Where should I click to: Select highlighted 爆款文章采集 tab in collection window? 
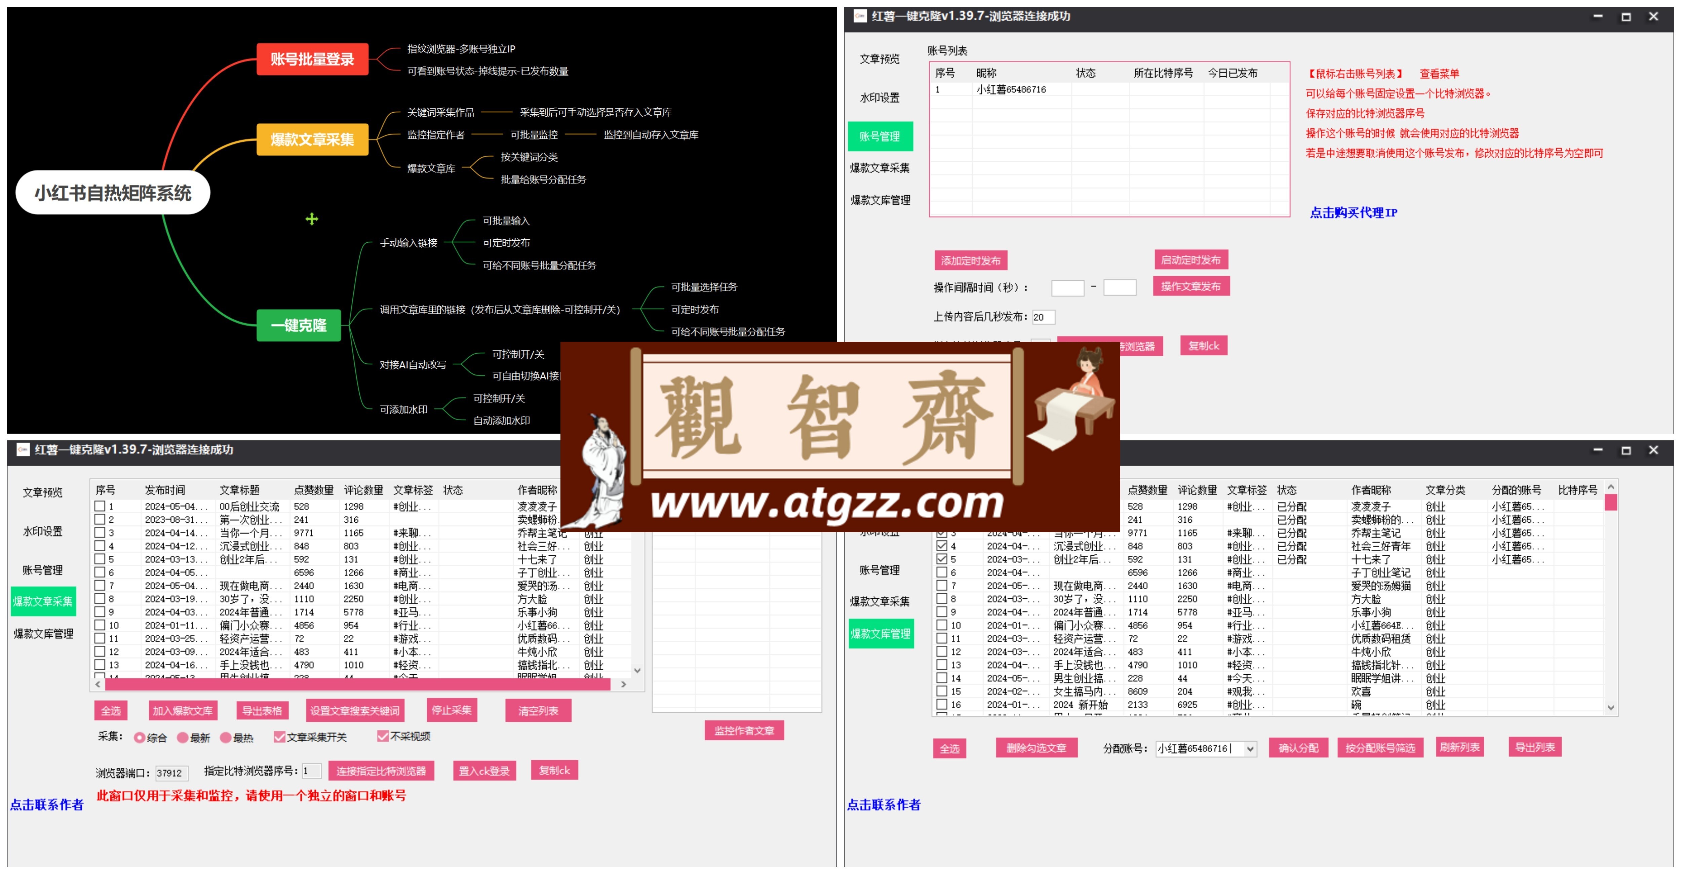(x=43, y=601)
